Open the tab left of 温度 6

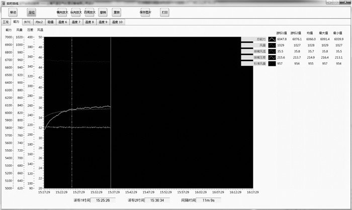pyautogui.click(x=50, y=22)
